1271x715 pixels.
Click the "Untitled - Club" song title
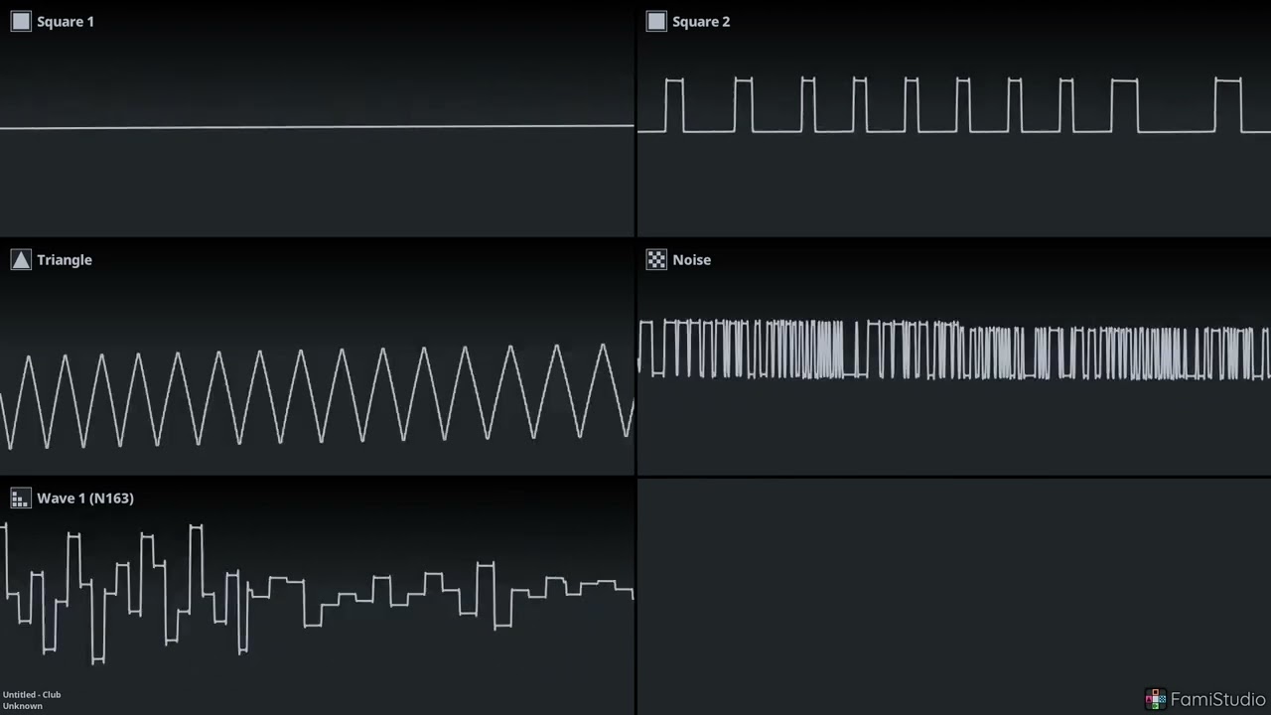click(x=32, y=694)
